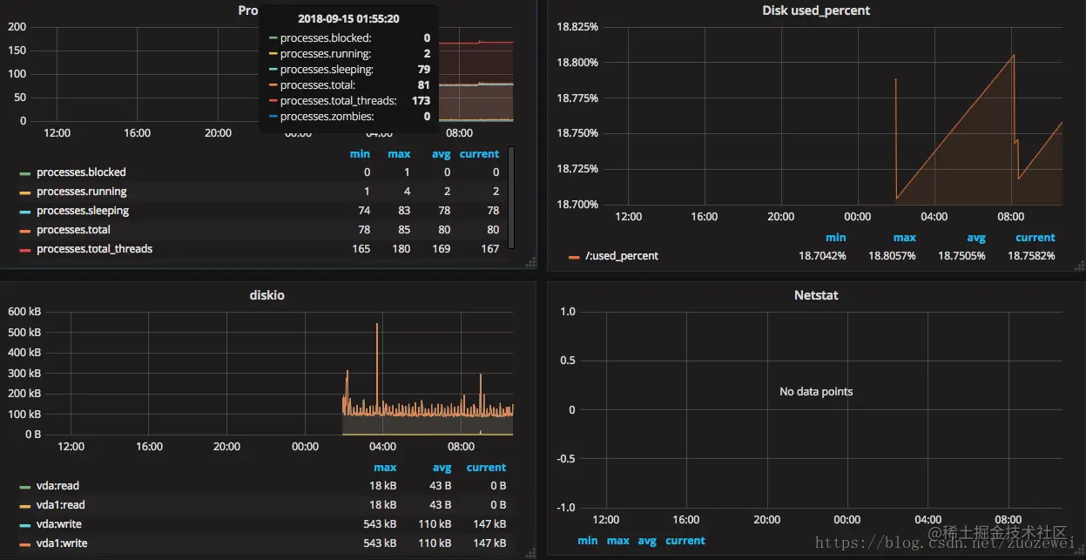Image resolution: width=1086 pixels, height=560 pixels.
Task: Open the vda:read series color picker
Action: [x=24, y=486]
